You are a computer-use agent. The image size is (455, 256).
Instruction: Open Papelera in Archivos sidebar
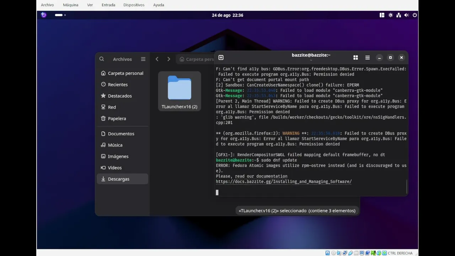(122, 118)
